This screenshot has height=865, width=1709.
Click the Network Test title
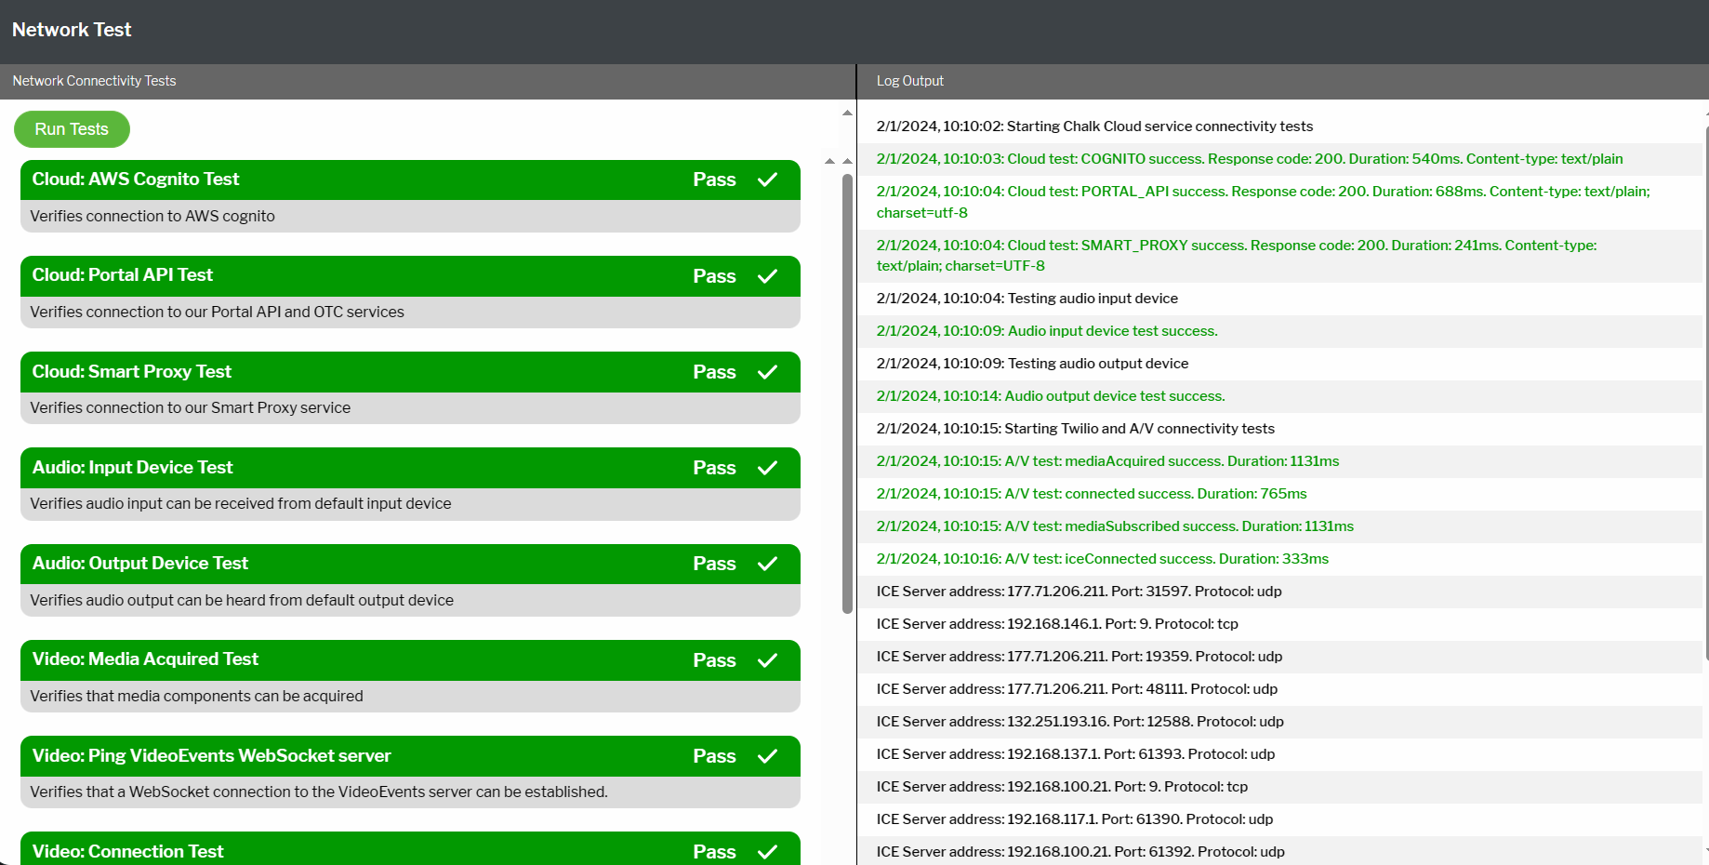[x=72, y=30]
